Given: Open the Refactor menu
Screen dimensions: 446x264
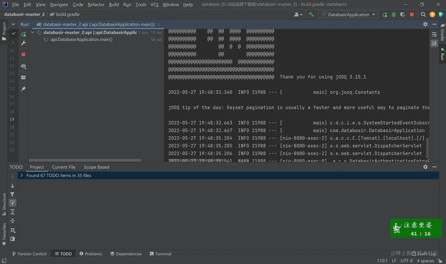Looking at the screenshot, I should pos(96,4).
